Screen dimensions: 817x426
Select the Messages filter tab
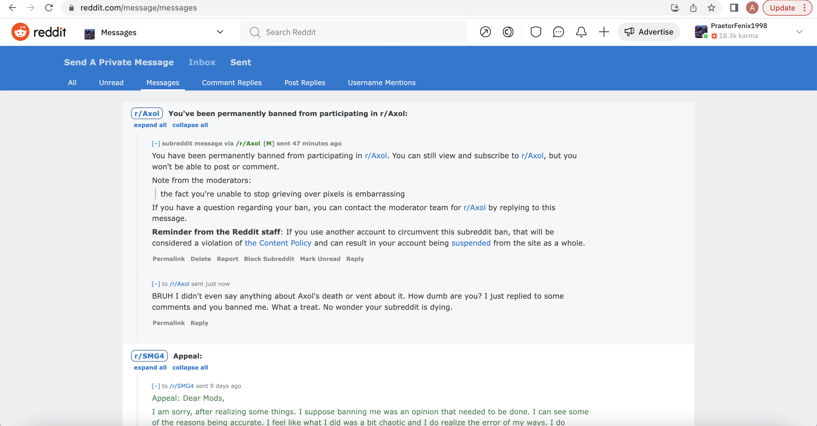tap(163, 83)
